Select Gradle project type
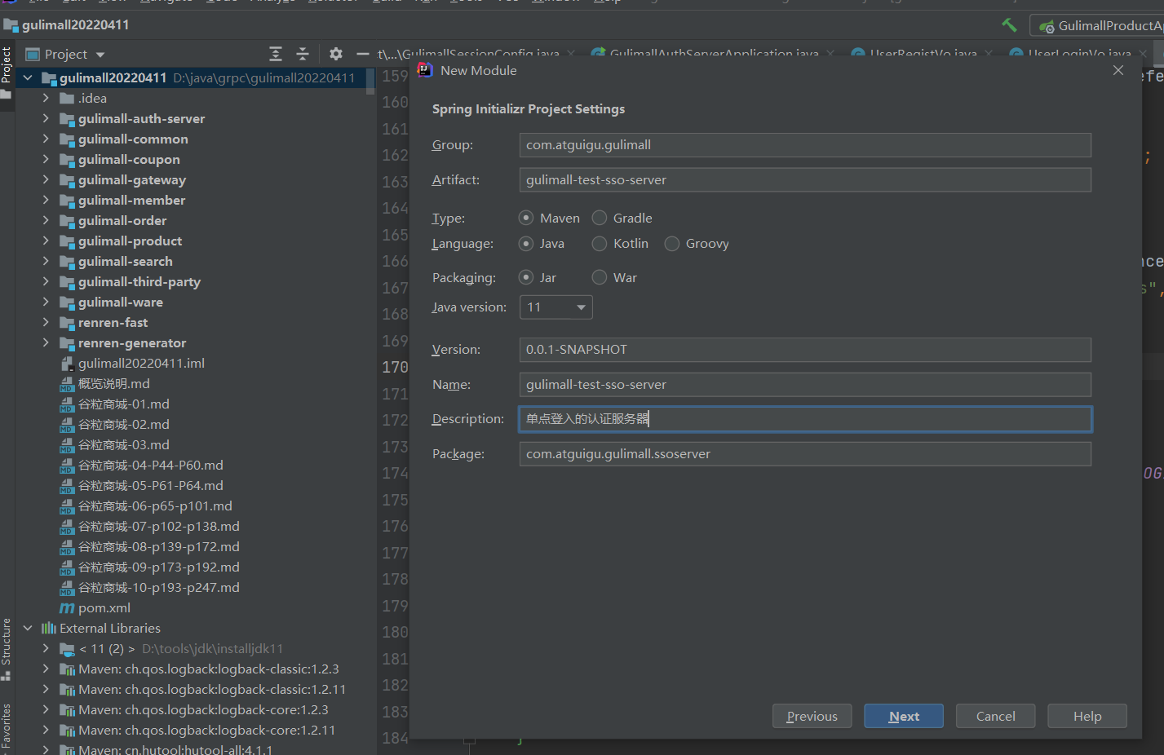 (x=600, y=218)
